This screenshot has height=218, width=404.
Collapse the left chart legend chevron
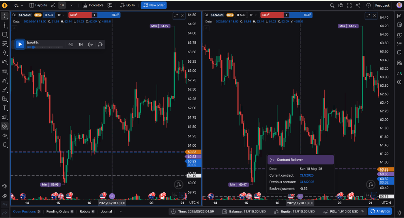point(15,28)
